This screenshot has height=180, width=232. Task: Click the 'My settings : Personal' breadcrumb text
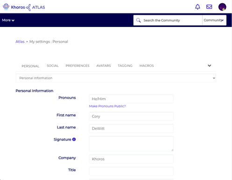point(49,41)
